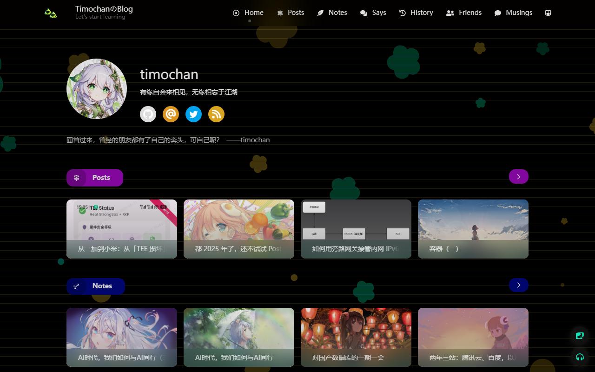Open post '容器（一）'

[x=473, y=229]
